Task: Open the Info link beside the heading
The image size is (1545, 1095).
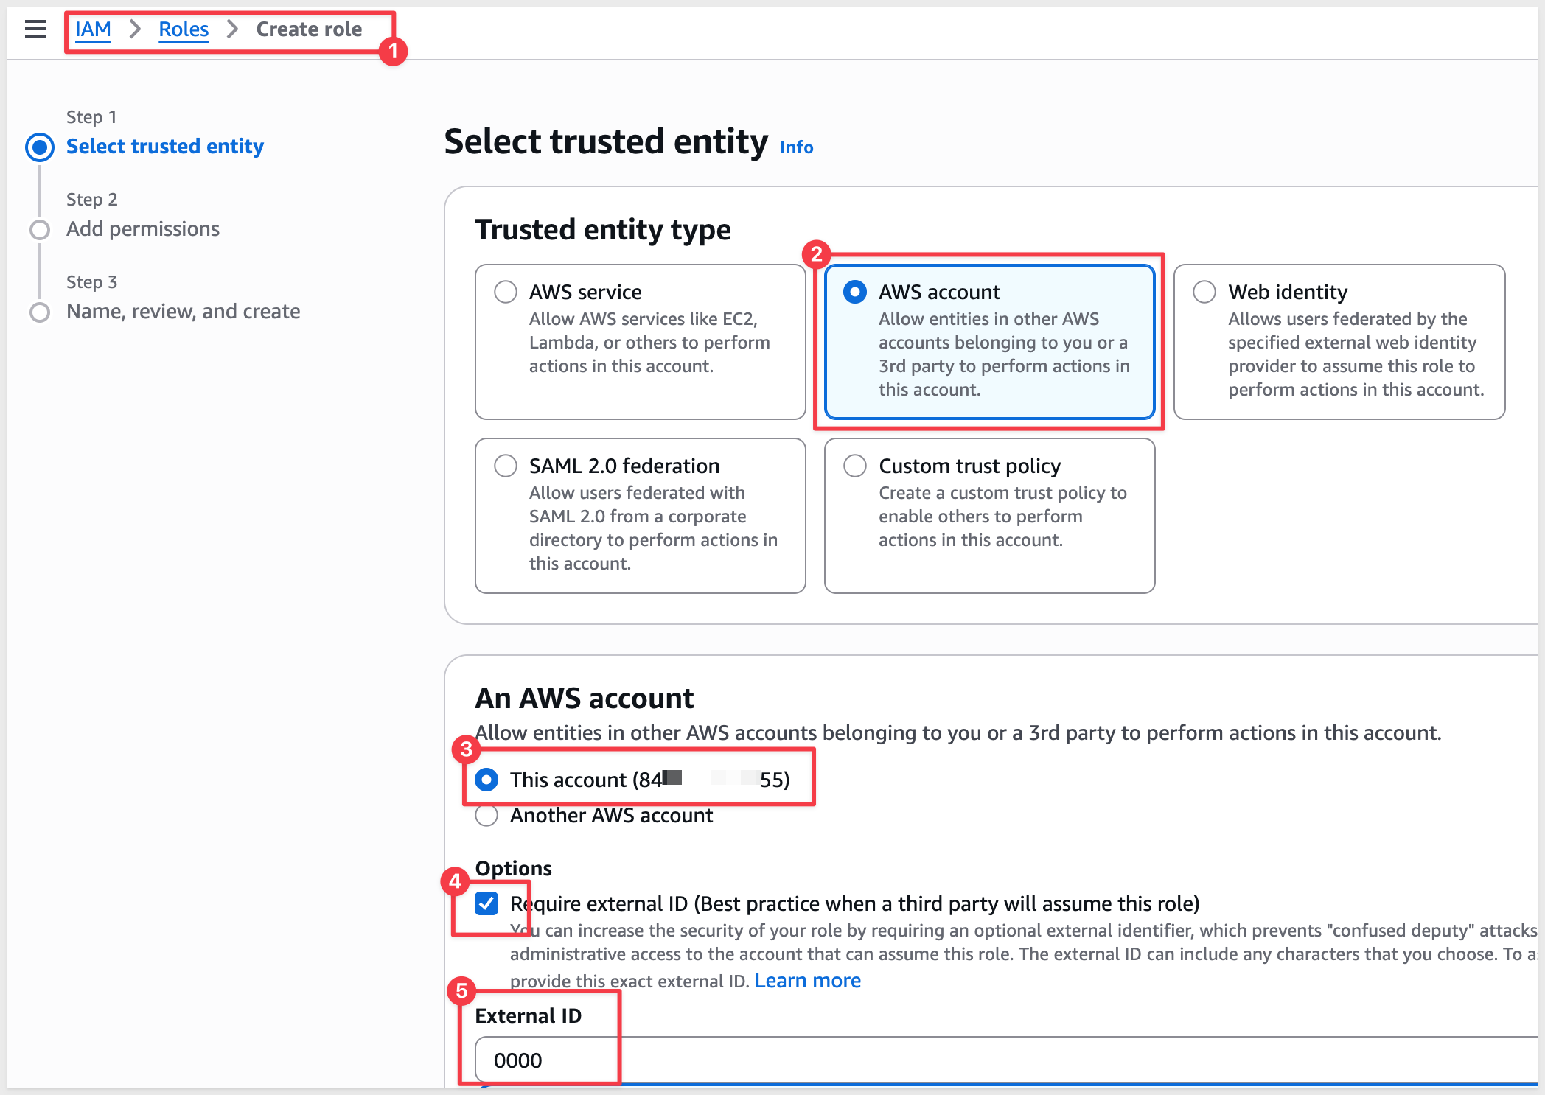Action: (796, 147)
